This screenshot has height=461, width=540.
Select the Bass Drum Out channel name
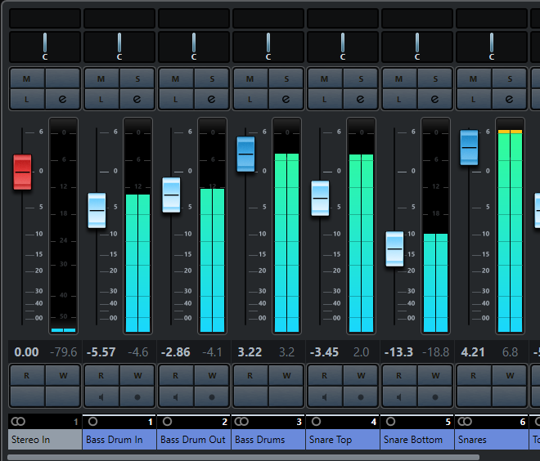point(194,439)
